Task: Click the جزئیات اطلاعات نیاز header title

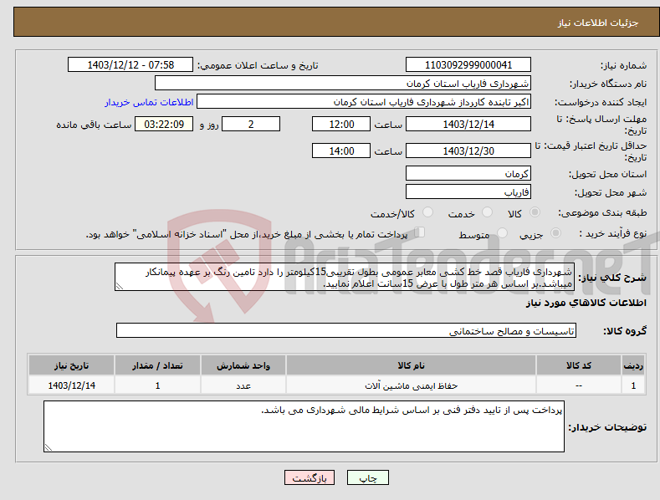Action: click(598, 23)
